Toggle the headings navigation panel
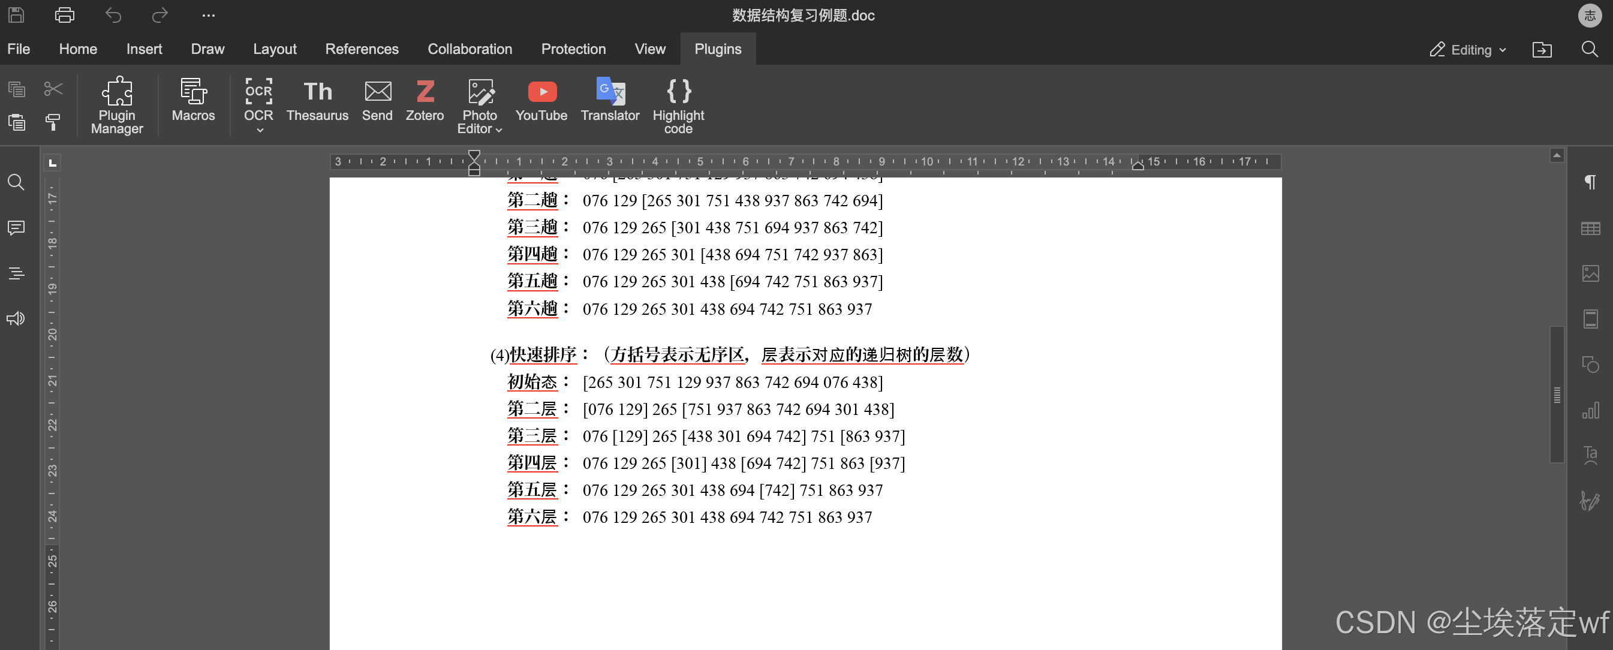 (16, 273)
